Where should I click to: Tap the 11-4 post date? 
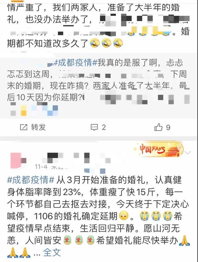pos(41,167)
